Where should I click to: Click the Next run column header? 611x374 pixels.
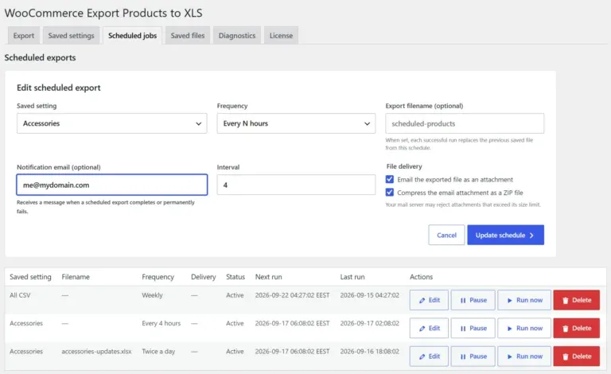[x=268, y=277]
